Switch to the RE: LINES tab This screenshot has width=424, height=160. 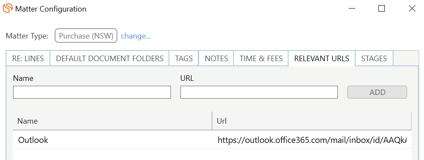coord(28,58)
